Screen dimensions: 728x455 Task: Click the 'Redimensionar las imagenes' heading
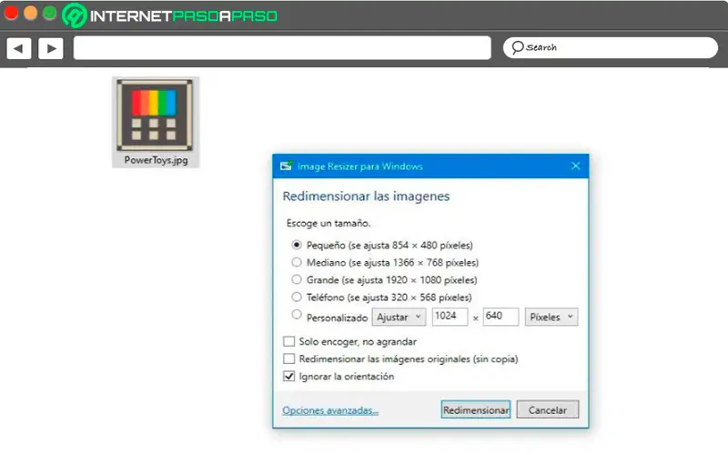[x=367, y=197]
